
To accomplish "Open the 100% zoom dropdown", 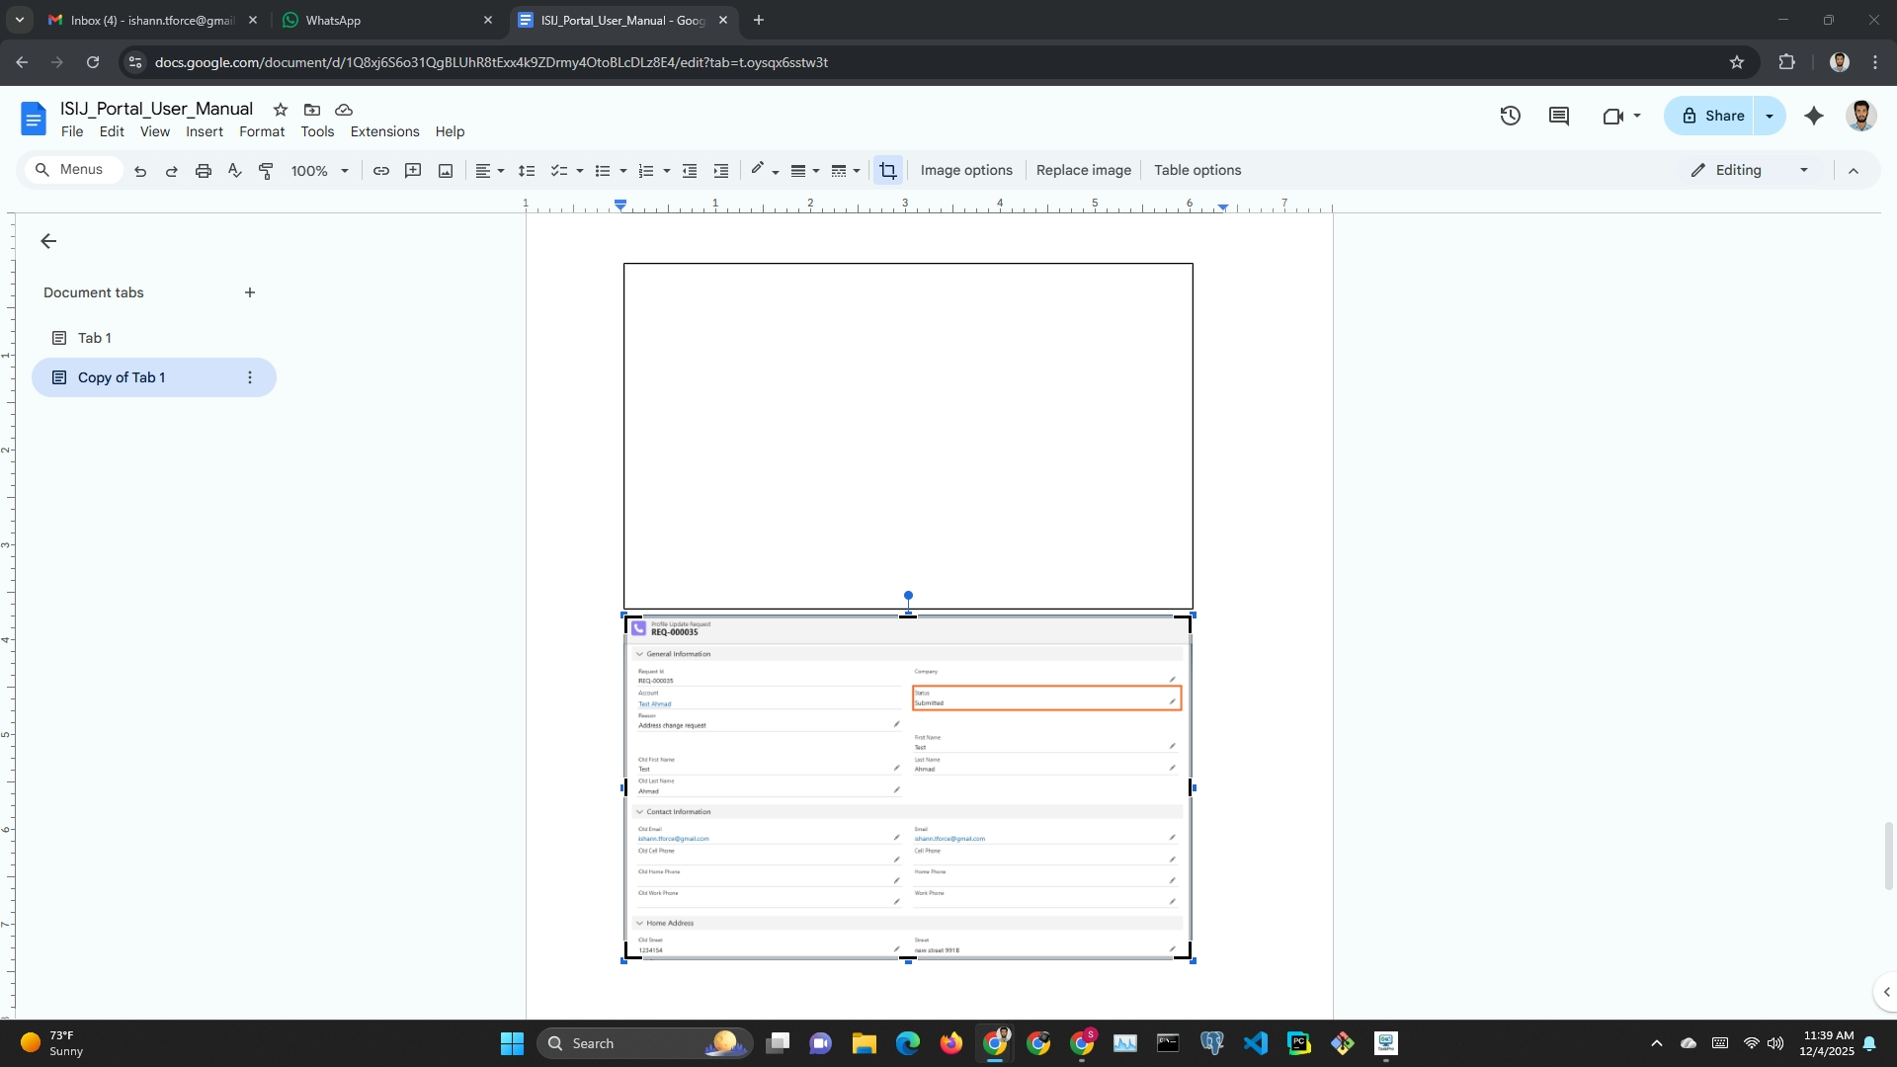I will pos(319,171).
